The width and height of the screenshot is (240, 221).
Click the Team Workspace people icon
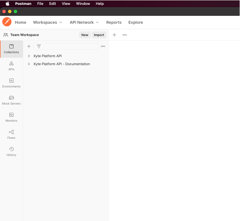[6, 35]
